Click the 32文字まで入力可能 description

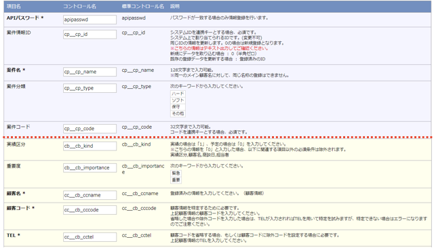tap(191, 127)
